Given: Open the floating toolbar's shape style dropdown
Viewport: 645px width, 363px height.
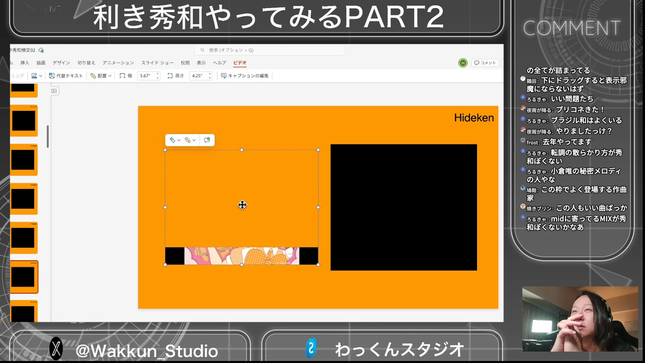Looking at the screenshot, I should point(175,140).
